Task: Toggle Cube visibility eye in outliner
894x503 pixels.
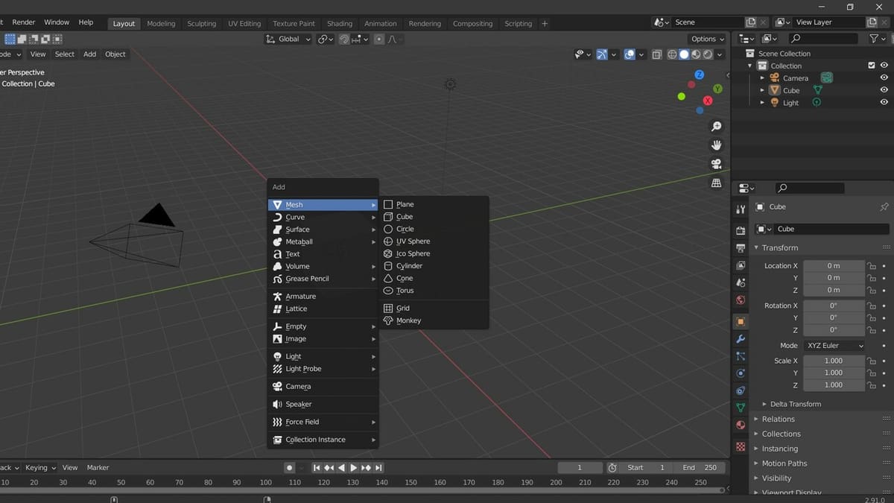Action: tap(884, 90)
